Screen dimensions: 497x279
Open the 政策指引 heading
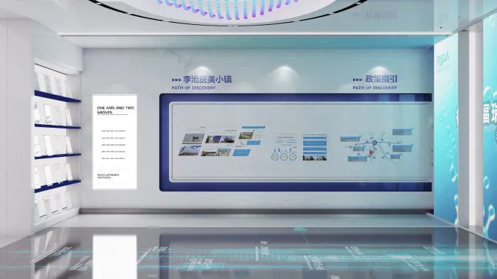click(x=381, y=79)
